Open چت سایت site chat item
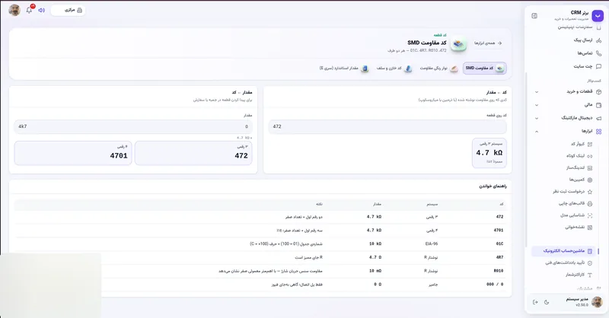Screen dimensions: 609x318 [x=587, y=66]
